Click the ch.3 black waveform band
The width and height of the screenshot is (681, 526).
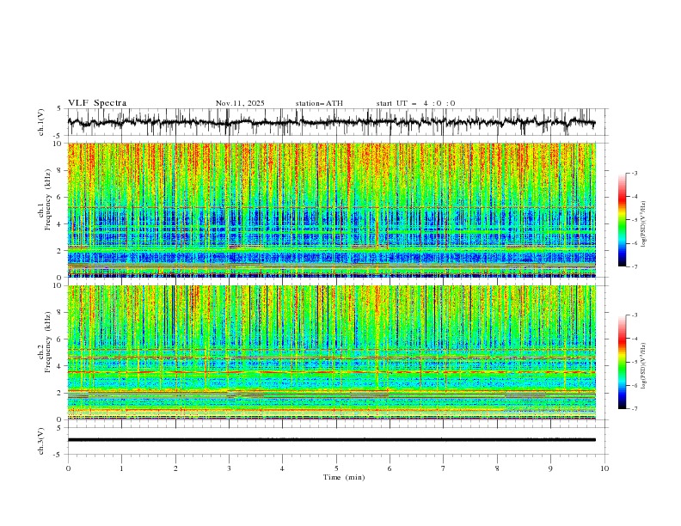tap(332, 440)
